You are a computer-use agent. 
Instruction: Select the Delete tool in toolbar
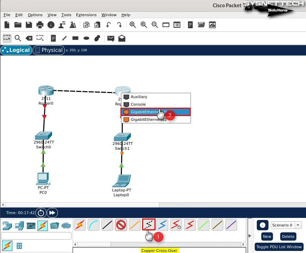point(30,38)
